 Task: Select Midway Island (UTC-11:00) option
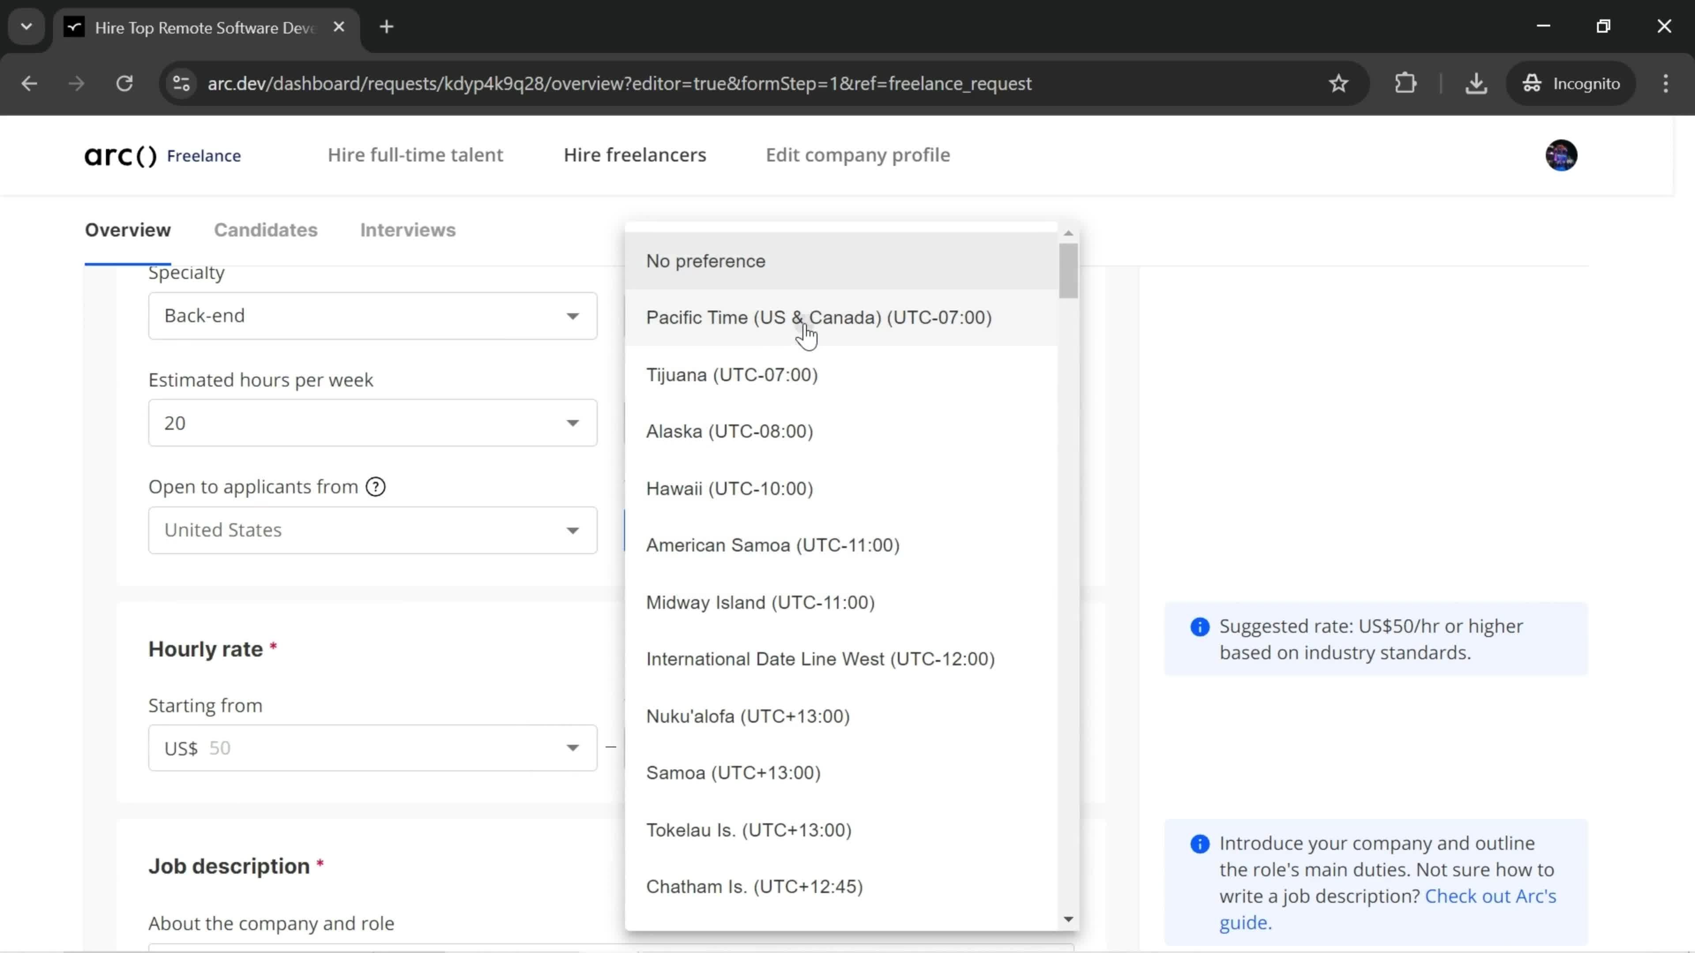[841, 602]
